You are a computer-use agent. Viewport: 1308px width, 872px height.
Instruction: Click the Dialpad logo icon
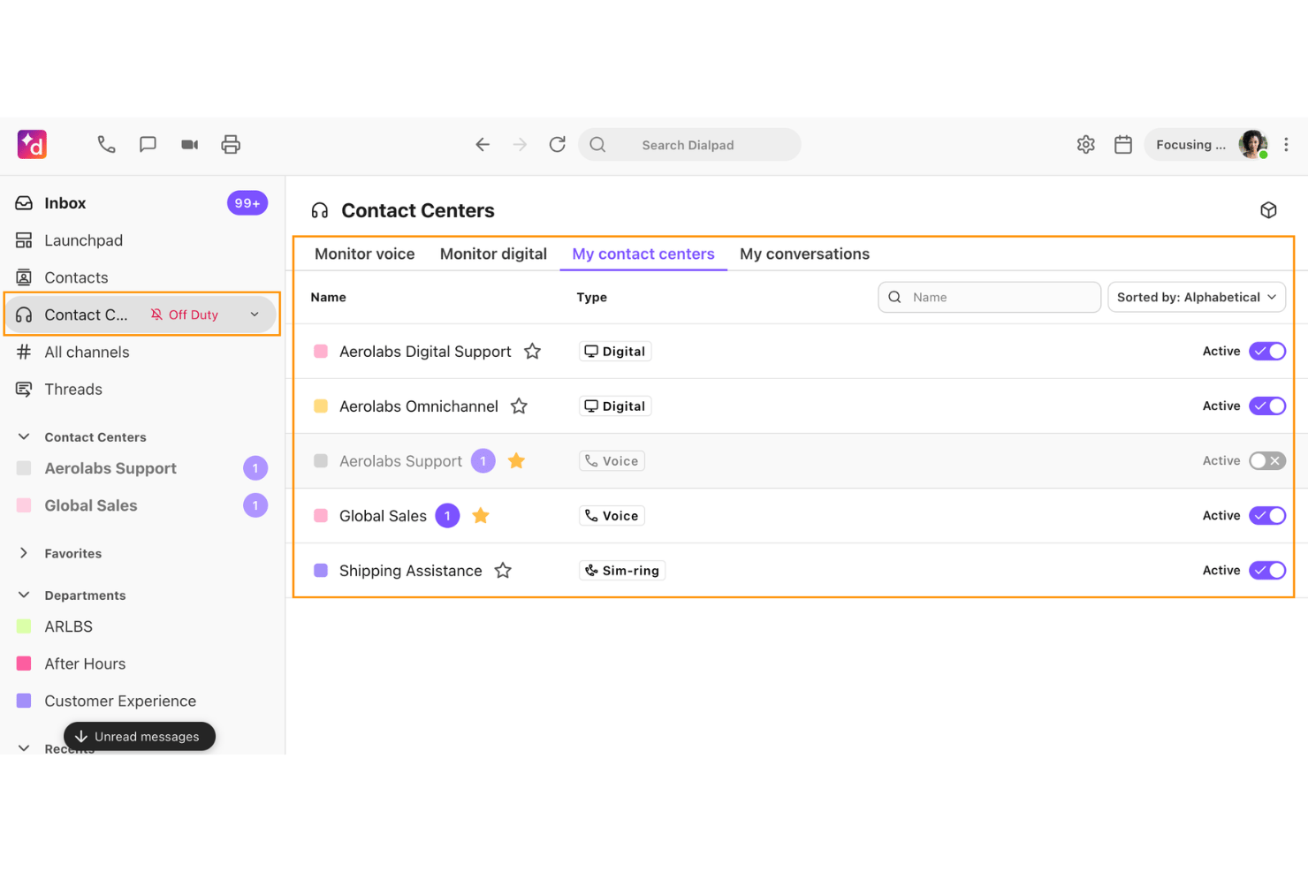point(32,144)
